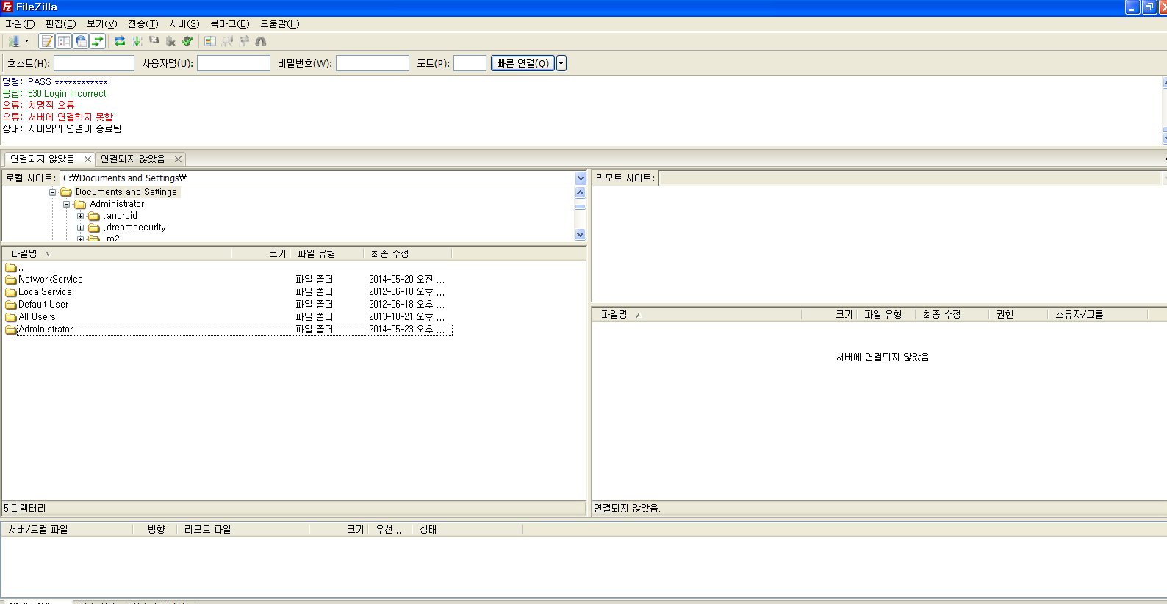The height and width of the screenshot is (604, 1167).
Task: Click the 빠른 연결(Q) button
Action: [522, 63]
